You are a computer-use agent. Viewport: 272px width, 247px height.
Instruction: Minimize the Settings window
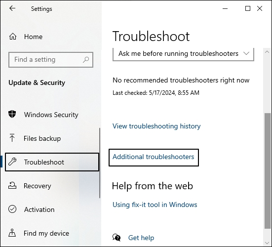coord(225,8)
